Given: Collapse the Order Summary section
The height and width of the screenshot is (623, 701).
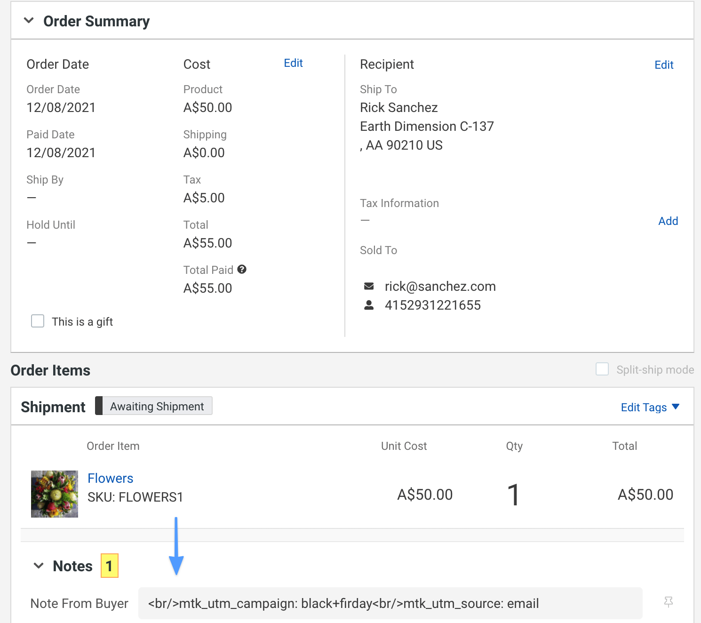Looking at the screenshot, I should coord(29,21).
